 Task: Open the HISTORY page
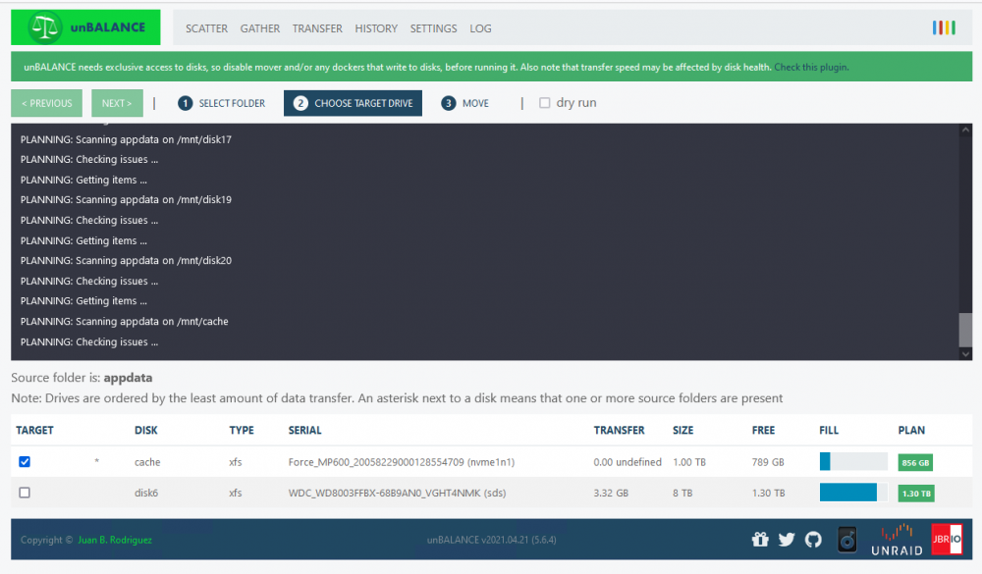click(376, 28)
